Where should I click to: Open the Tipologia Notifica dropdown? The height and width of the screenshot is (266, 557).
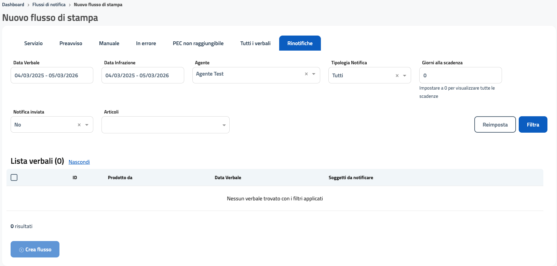(x=405, y=76)
